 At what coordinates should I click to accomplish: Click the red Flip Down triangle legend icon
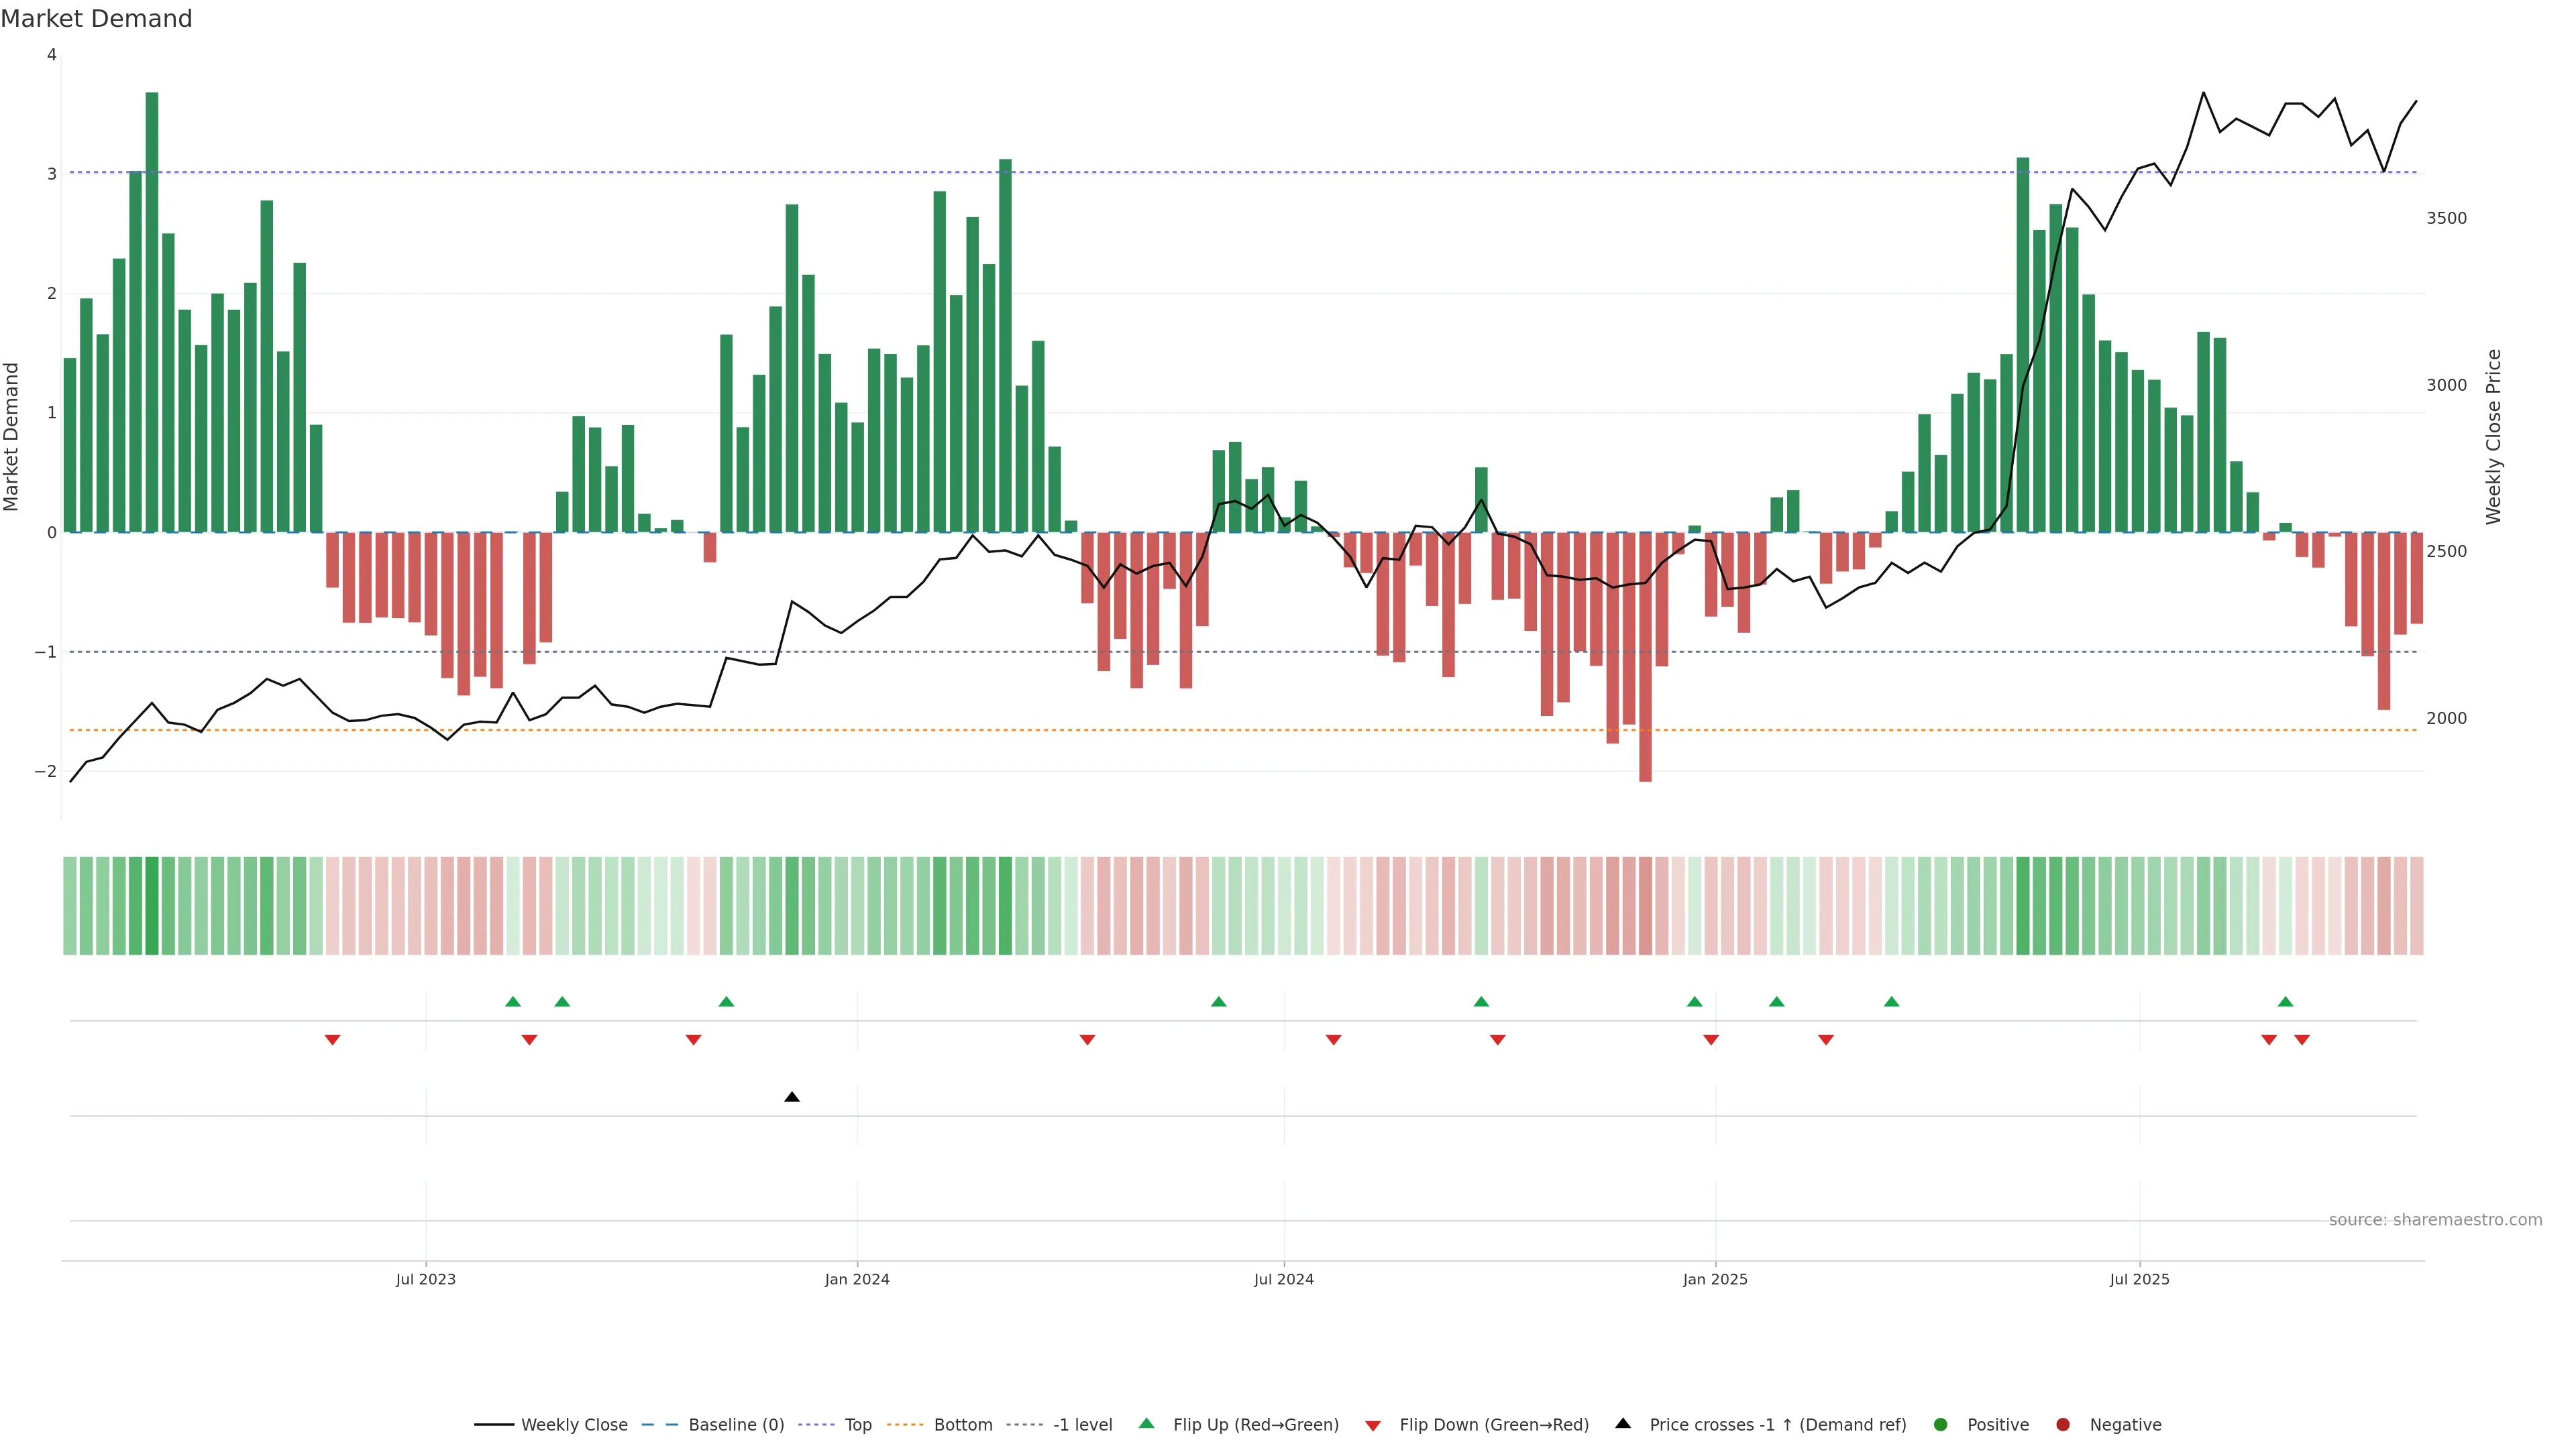click(1373, 1425)
